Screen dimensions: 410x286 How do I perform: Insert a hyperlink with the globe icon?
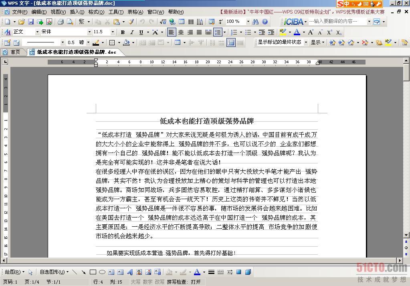tap(172, 22)
